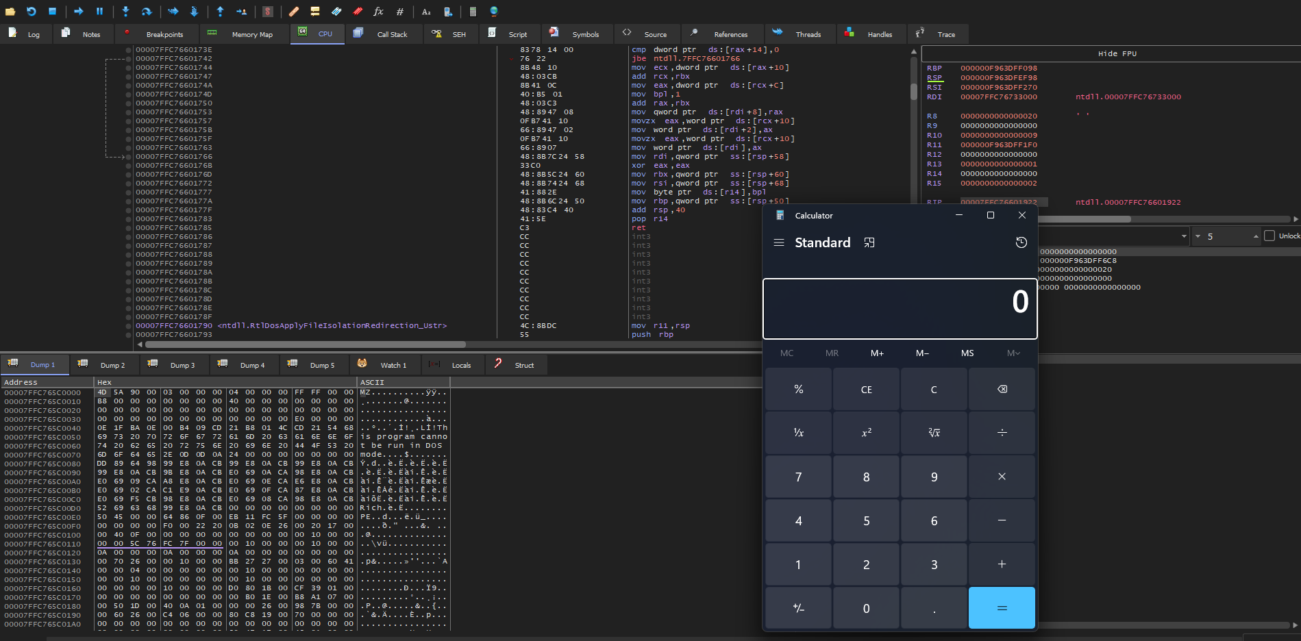This screenshot has width=1301, height=641.
Task: Restart debugging with the restart icon
Action: [31, 12]
